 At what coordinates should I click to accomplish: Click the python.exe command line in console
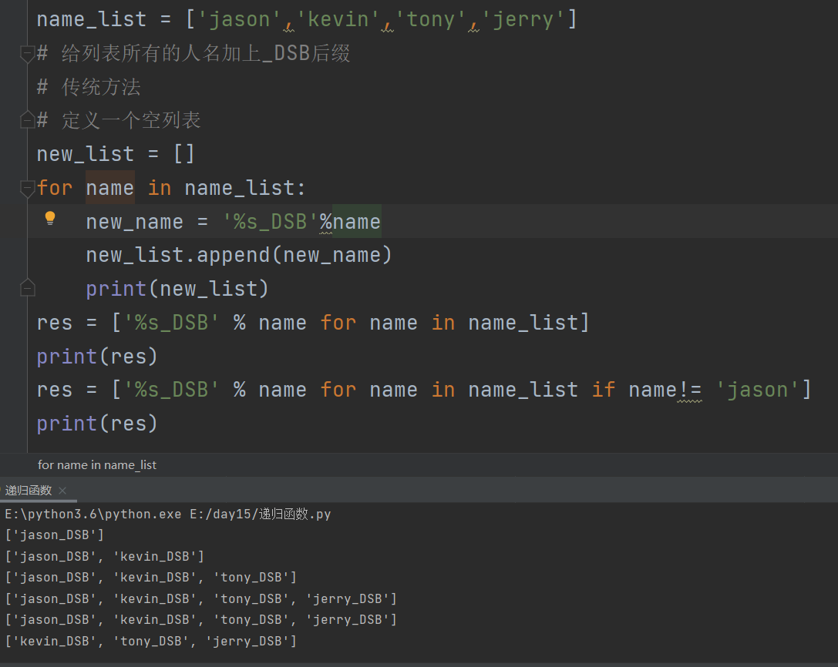click(x=168, y=514)
